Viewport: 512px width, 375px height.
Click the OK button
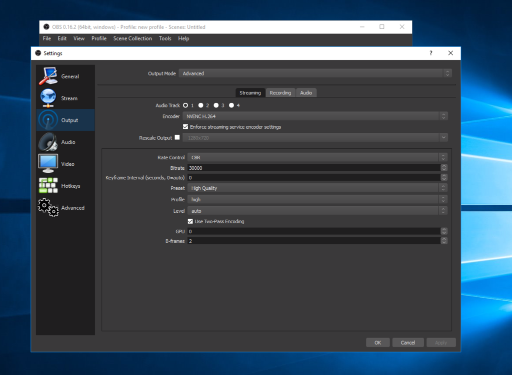(378, 343)
